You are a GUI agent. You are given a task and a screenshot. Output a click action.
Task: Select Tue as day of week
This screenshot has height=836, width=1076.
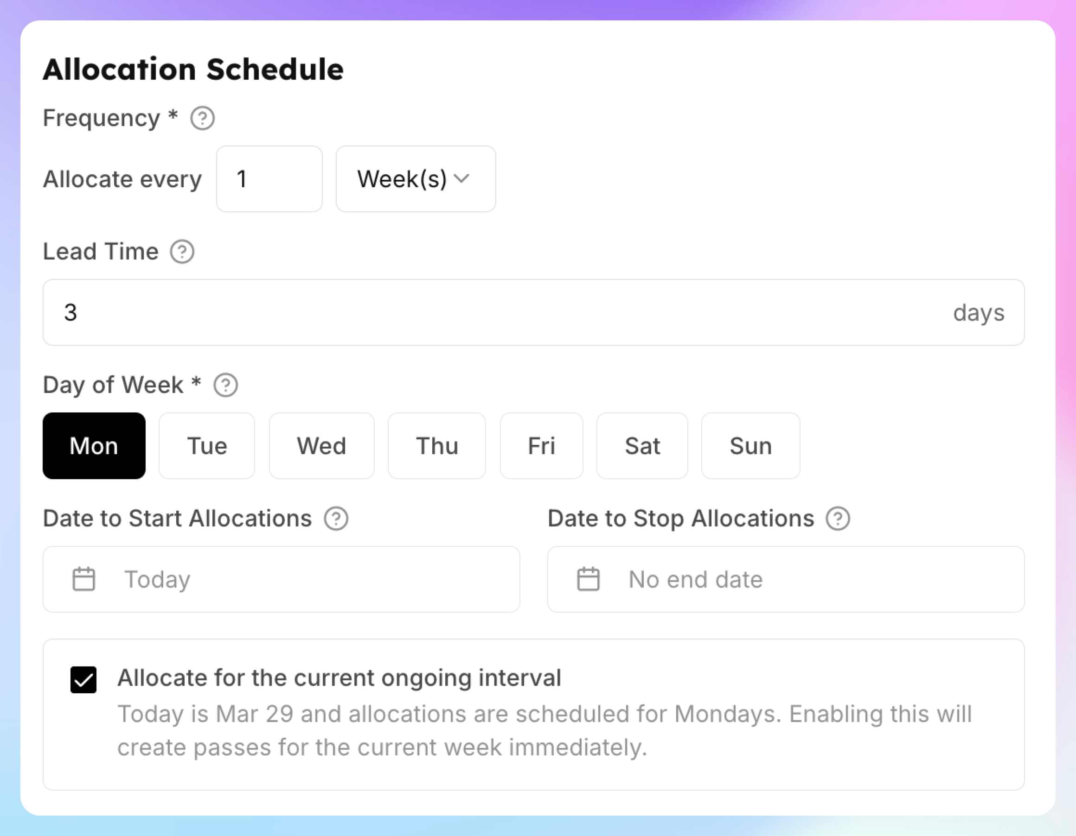click(207, 445)
